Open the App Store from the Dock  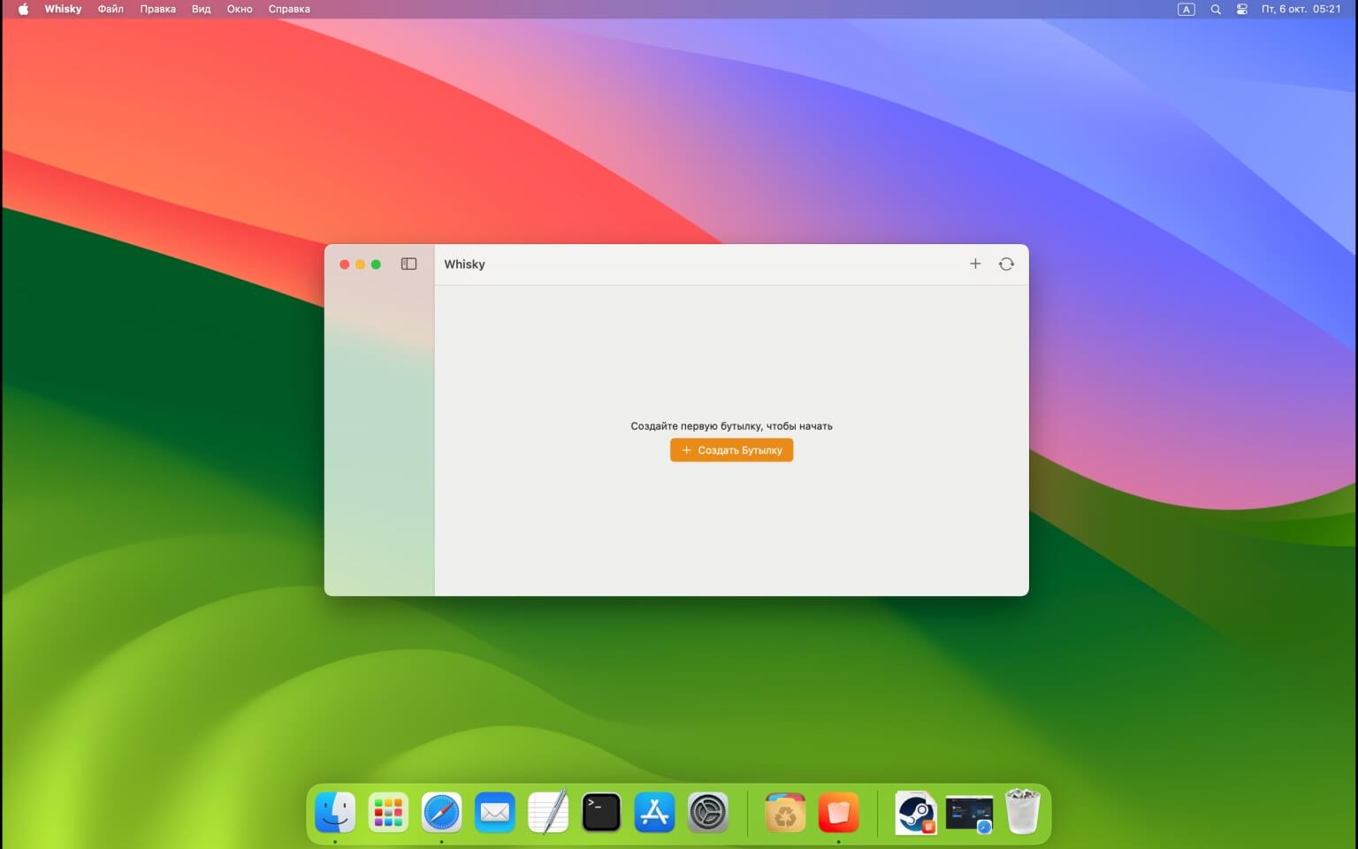654,812
